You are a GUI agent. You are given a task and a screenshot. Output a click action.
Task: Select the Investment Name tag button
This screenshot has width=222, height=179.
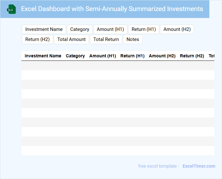pyautogui.click(x=44, y=29)
